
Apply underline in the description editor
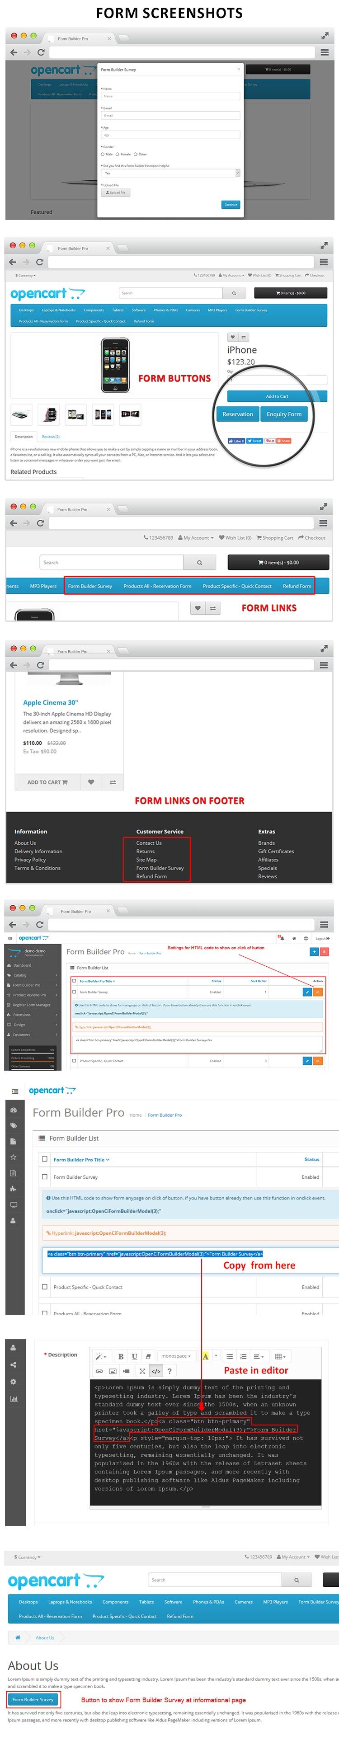(134, 1356)
